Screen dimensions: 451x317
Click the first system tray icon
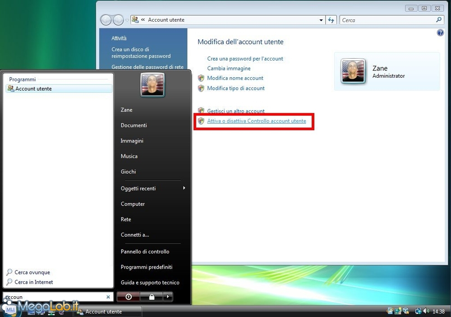point(390,311)
